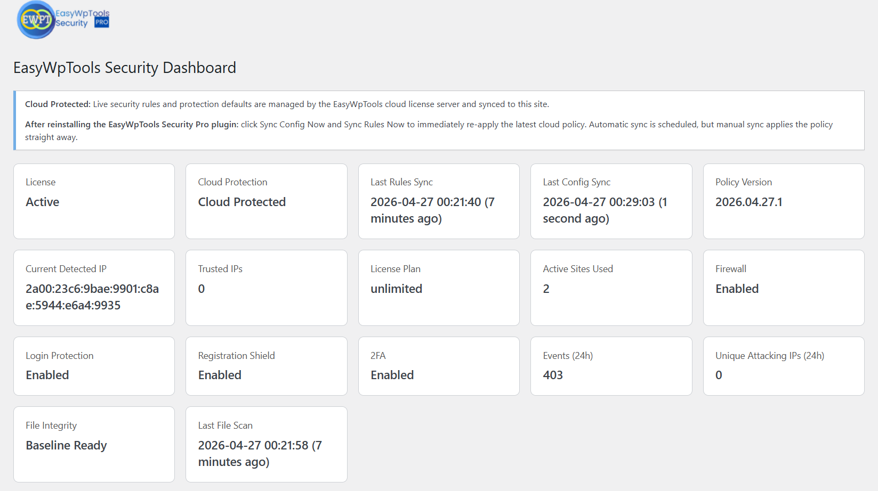Click the Policy Version label
This screenshot has width=878, height=491.
(x=743, y=182)
